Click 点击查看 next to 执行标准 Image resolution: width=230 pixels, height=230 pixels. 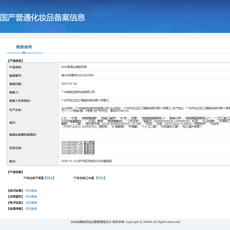31,191
